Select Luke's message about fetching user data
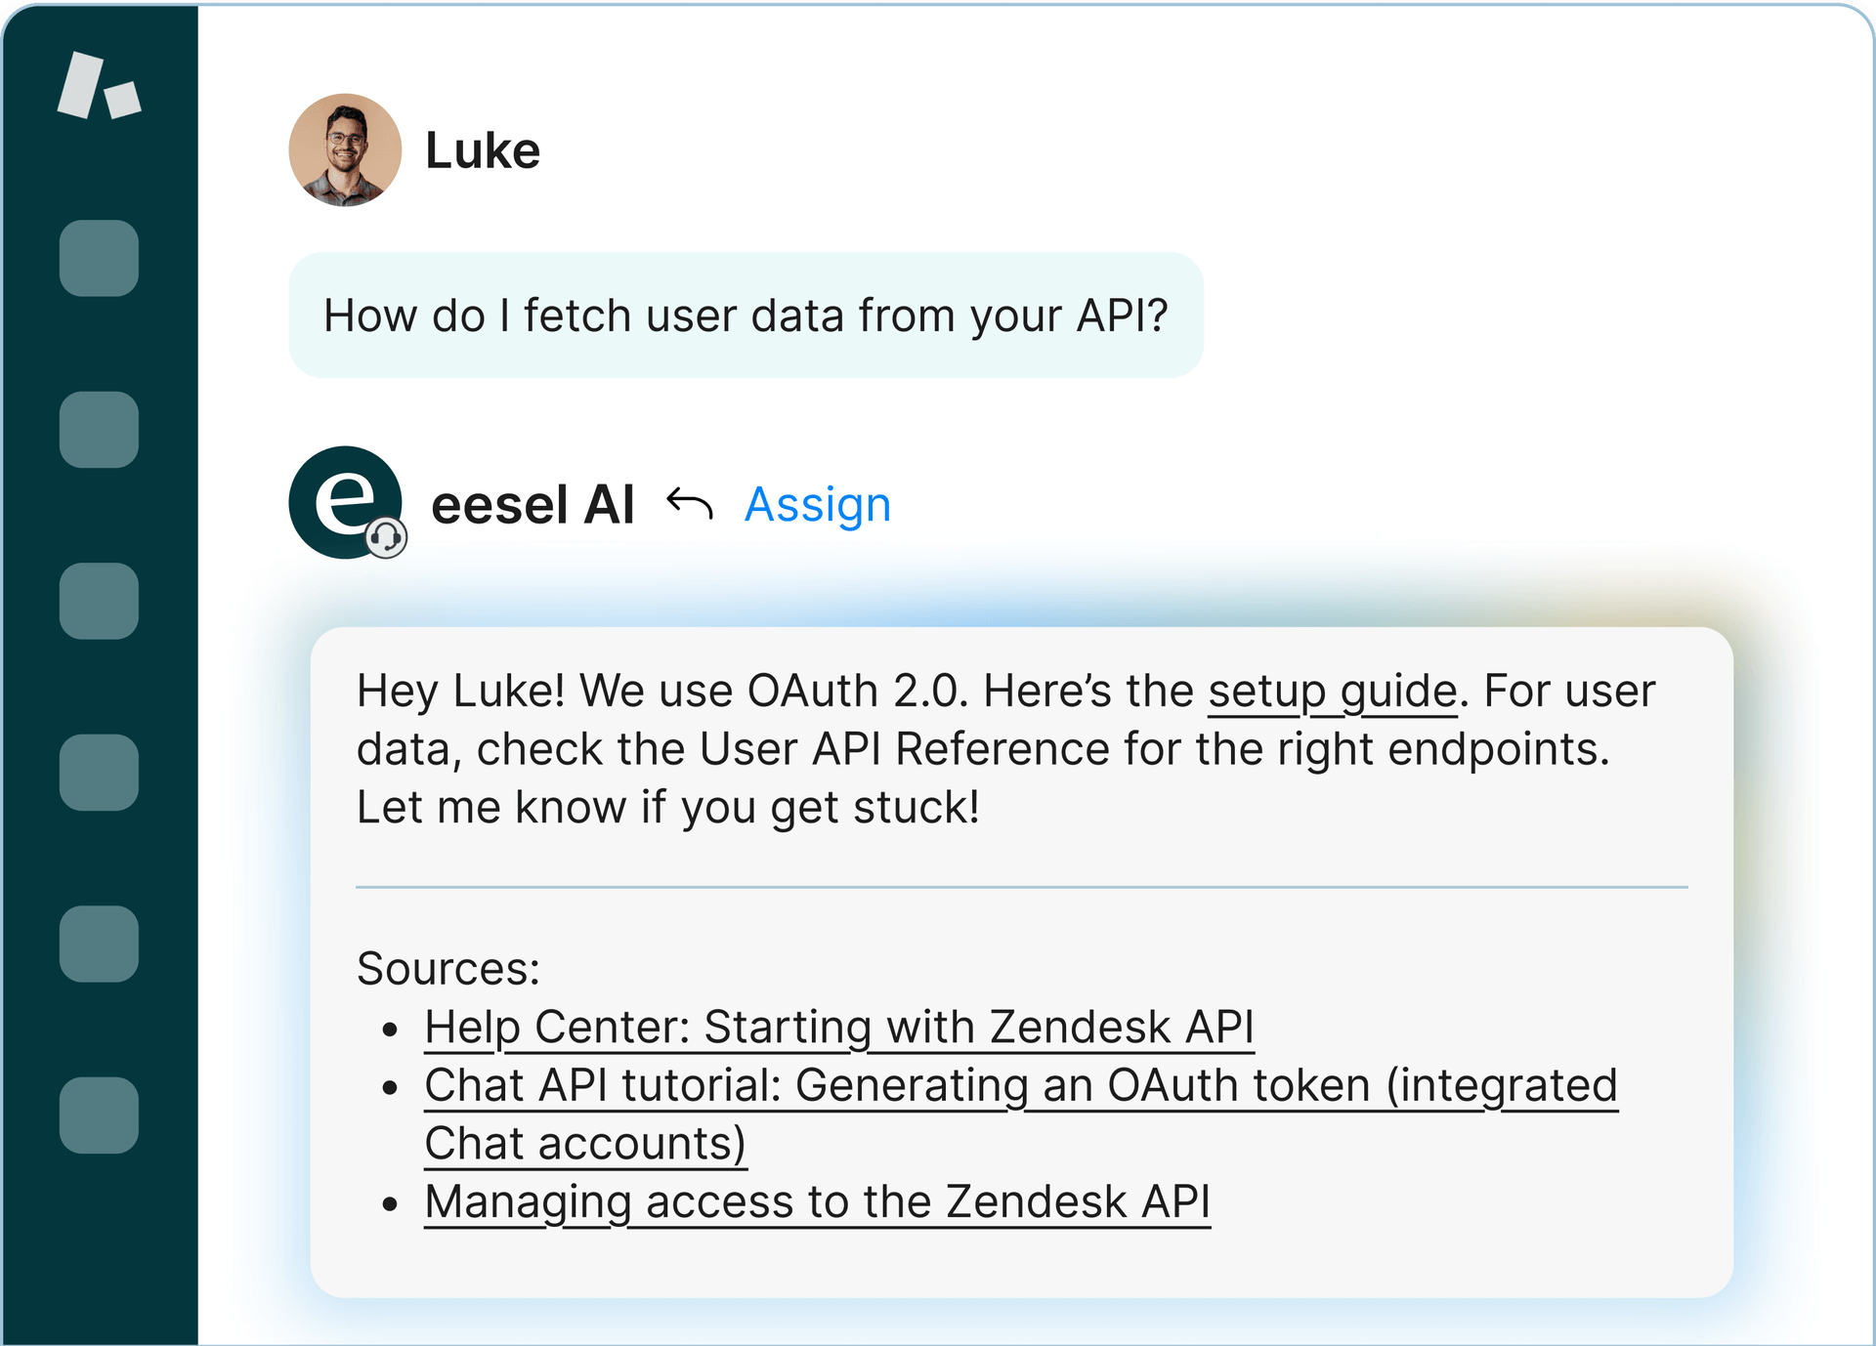The image size is (1876, 1346). 746,315
